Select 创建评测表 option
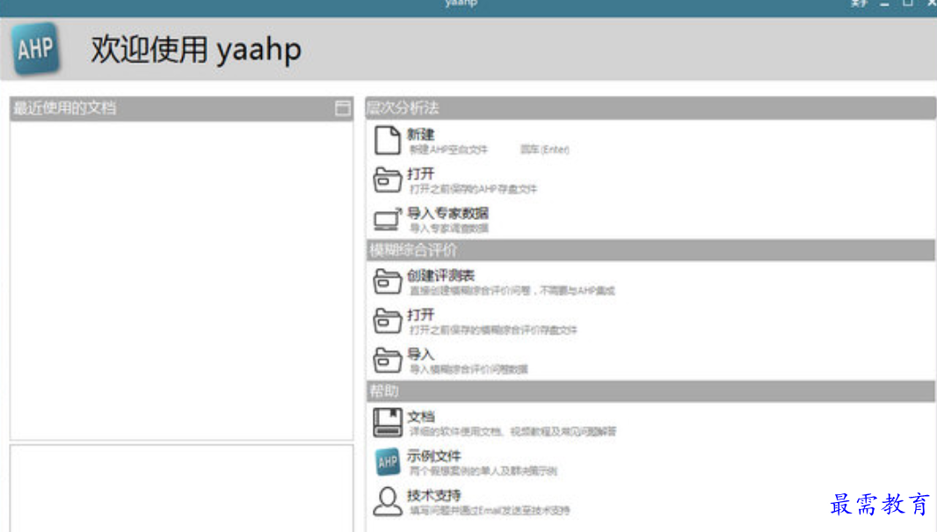937x532 pixels. pyautogui.click(x=440, y=275)
